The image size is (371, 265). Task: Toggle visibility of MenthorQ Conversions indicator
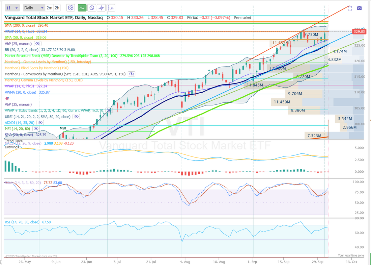(x=132, y=74)
